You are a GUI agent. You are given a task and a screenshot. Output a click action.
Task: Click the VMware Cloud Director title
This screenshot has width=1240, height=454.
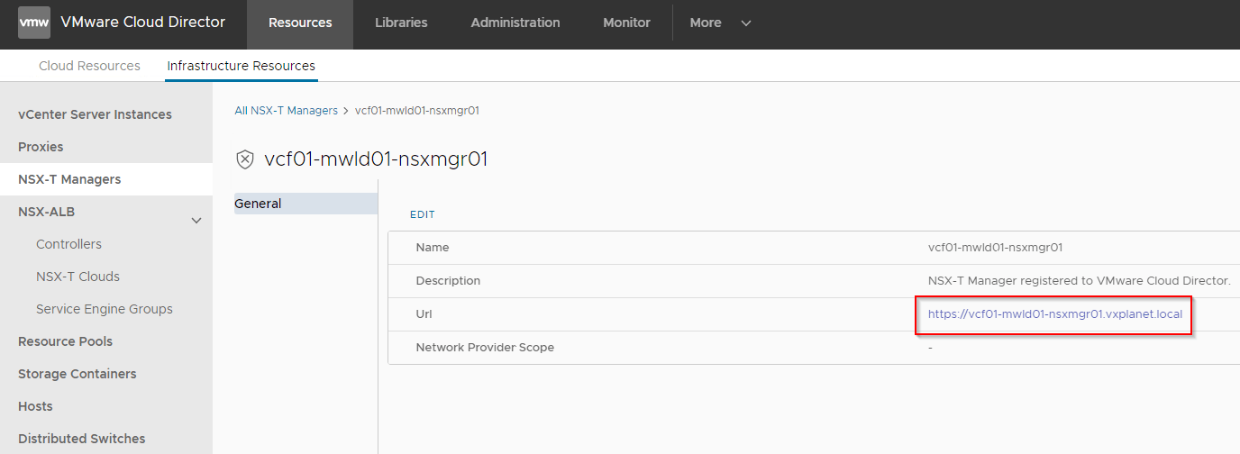coord(143,23)
